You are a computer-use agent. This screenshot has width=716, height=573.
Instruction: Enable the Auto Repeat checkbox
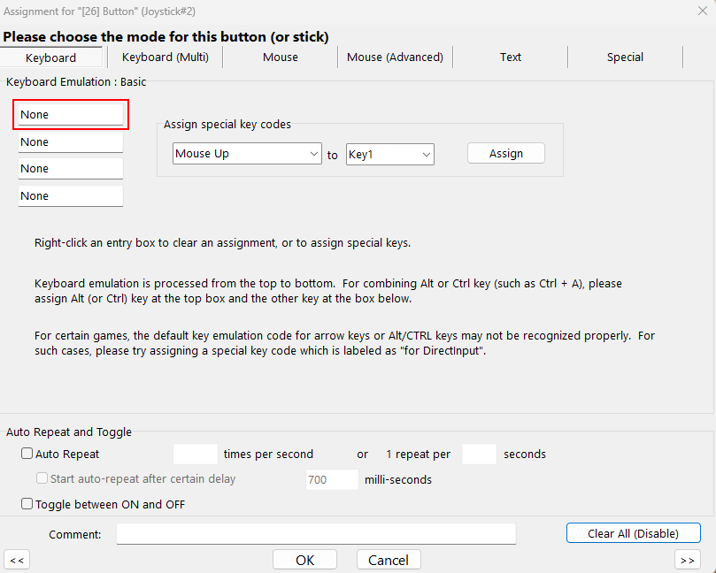click(27, 454)
